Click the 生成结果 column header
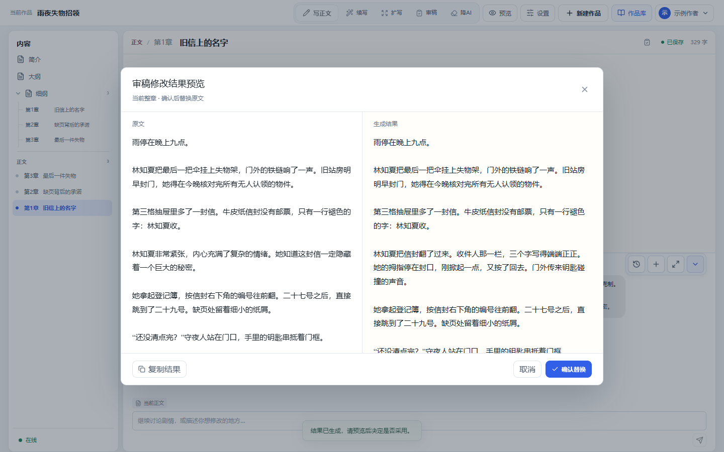The width and height of the screenshot is (724, 452). 386,124
